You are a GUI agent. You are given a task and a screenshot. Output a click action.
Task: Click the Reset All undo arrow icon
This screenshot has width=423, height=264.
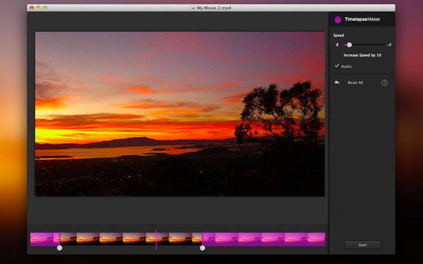pyautogui.click(x=337, y=82)
